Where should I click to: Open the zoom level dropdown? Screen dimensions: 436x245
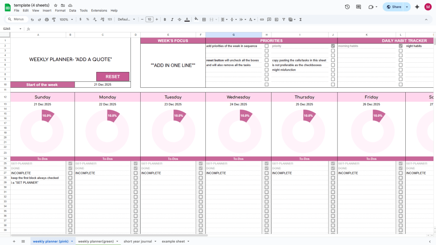point(66,20)
